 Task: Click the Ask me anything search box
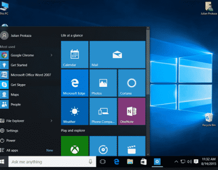52,161
